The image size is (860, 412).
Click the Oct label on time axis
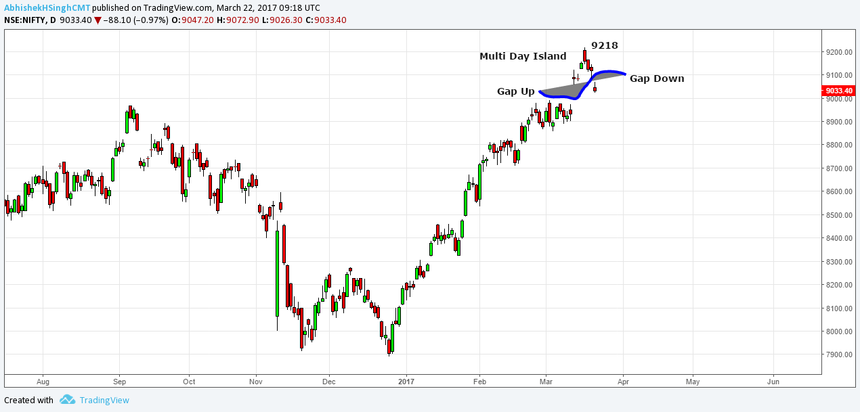point(189,382)
